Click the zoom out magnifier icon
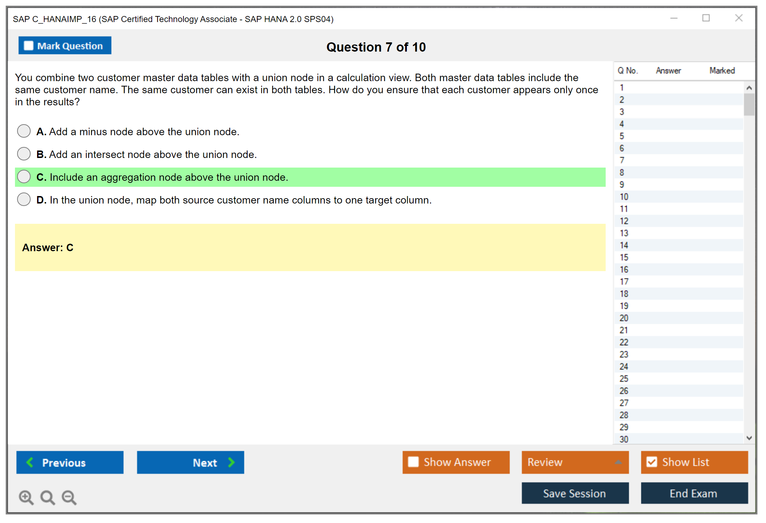Viewport: 766px width, 523px height. point(69,497)
